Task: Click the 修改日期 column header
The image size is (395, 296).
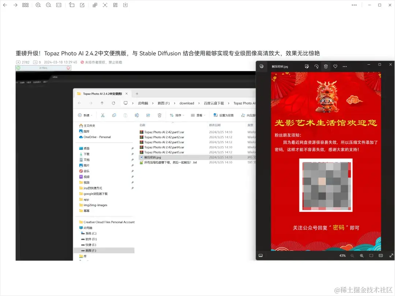Action: [215, 125]
